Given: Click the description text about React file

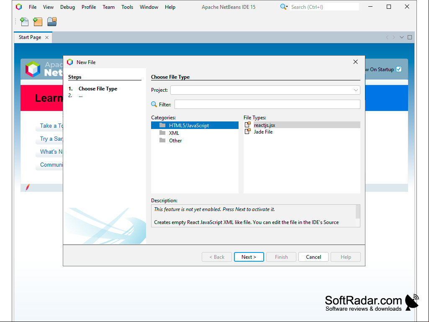Looking at the screenshot, I should [246, 222].
